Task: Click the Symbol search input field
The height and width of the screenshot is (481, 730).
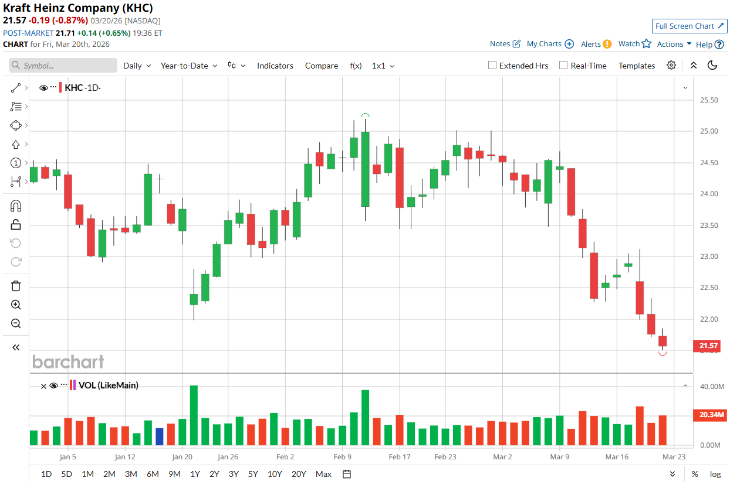Action: point(63,66)
